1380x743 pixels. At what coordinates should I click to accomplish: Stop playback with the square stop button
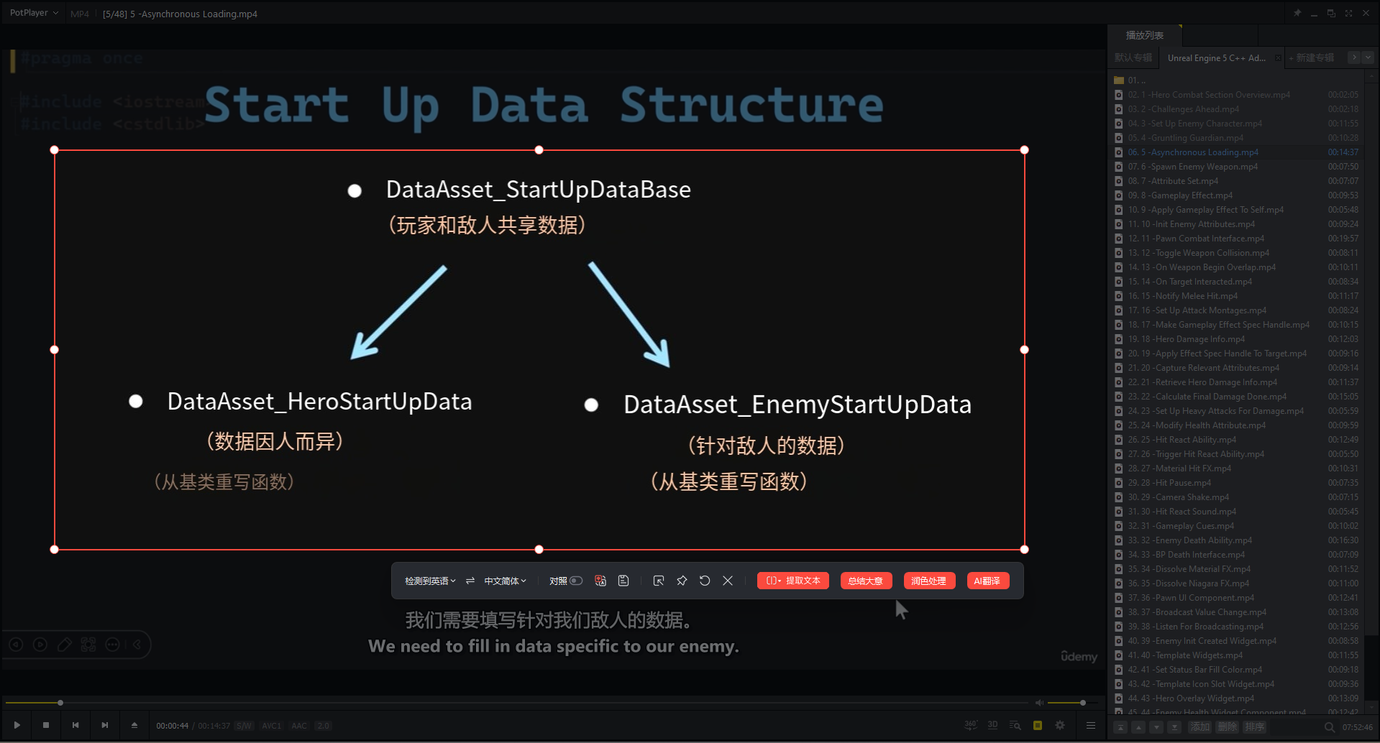click(46, 725)
